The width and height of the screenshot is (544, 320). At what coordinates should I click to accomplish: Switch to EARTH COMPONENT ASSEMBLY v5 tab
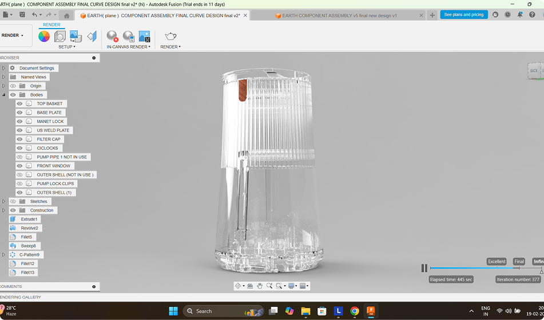tap(338, 15)
